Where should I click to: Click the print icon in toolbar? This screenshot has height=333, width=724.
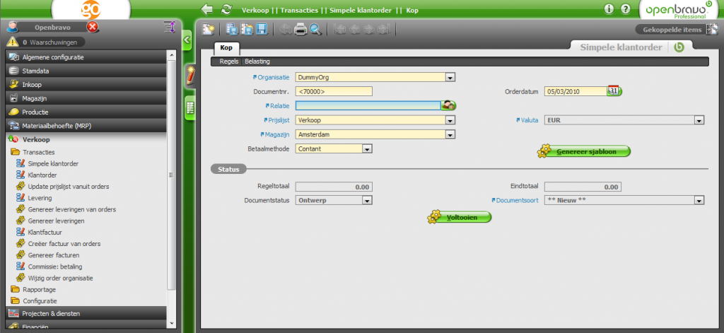coord(300,29)
